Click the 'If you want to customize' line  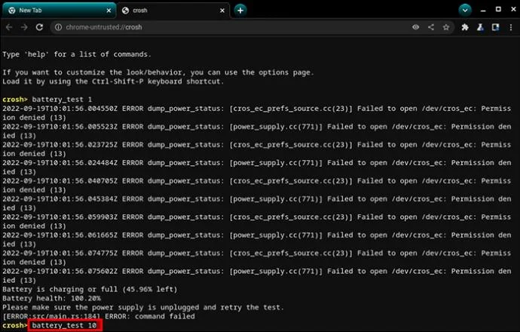(x=158, y=72)
